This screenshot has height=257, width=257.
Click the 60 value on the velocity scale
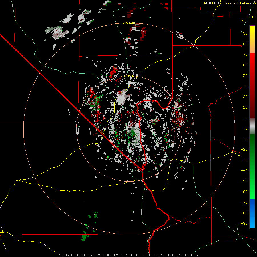point(245,65)
